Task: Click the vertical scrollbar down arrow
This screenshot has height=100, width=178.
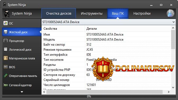Action: click(x=173, y=88)
